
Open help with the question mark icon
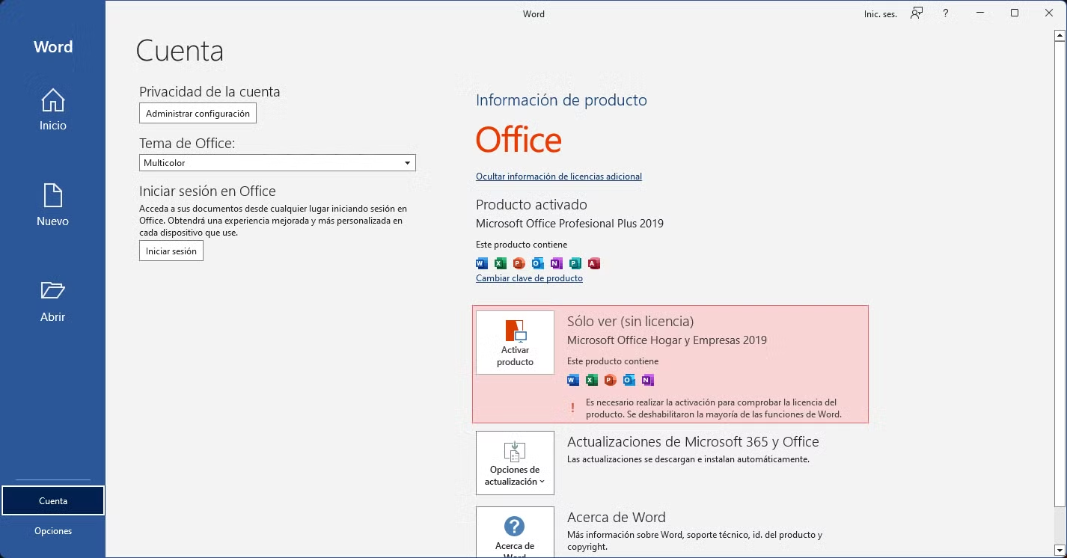click(946, 13)
